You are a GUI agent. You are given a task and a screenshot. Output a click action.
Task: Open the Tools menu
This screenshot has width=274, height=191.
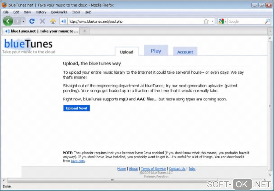tap(76, 12)
